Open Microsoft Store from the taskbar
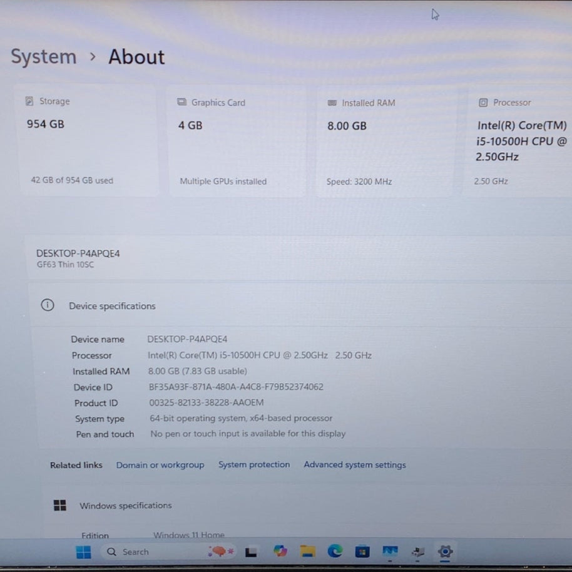This screenshot has width=572, height=572. [x=362, y=551]
